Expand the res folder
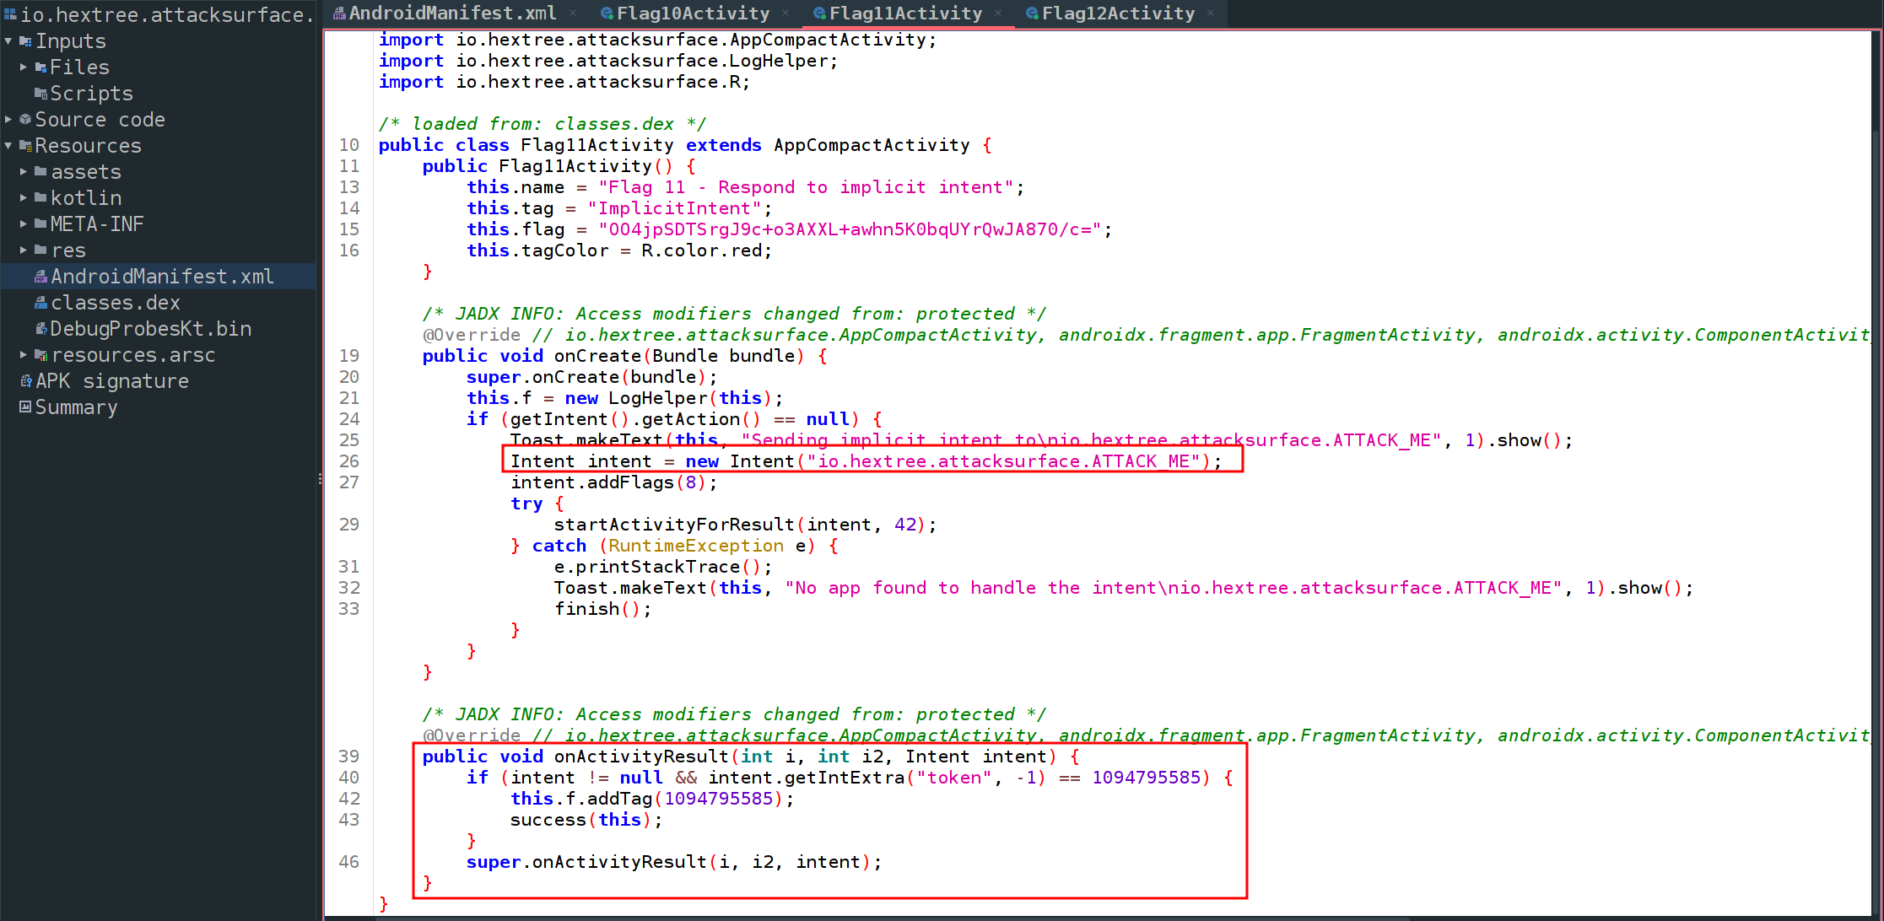This screenshot has width=1884, height=921. (x=24, y=250)
